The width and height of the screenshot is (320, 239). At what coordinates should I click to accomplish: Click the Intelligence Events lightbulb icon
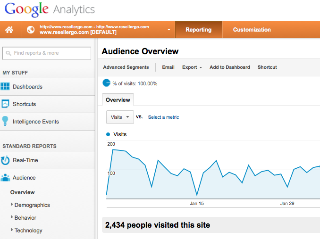click(5, 121)
